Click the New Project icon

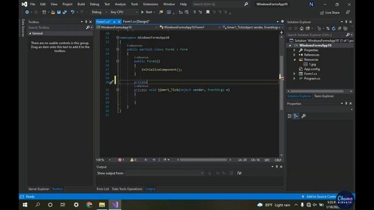pos(44,12)
